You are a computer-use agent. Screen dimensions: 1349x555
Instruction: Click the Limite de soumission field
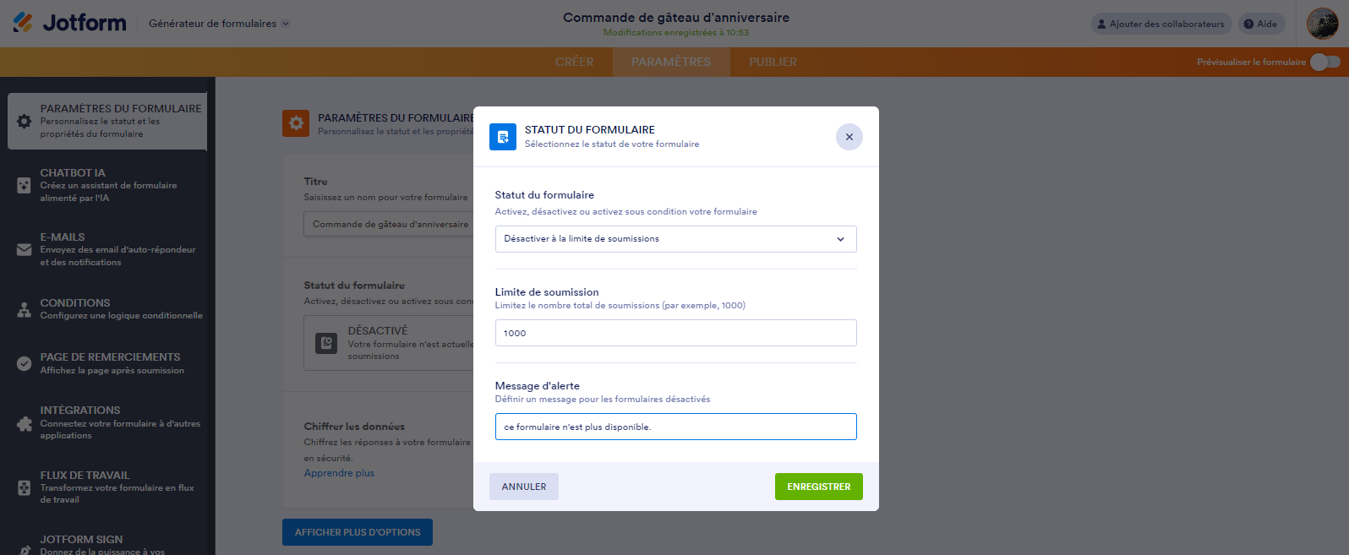[x=675, y=333]
